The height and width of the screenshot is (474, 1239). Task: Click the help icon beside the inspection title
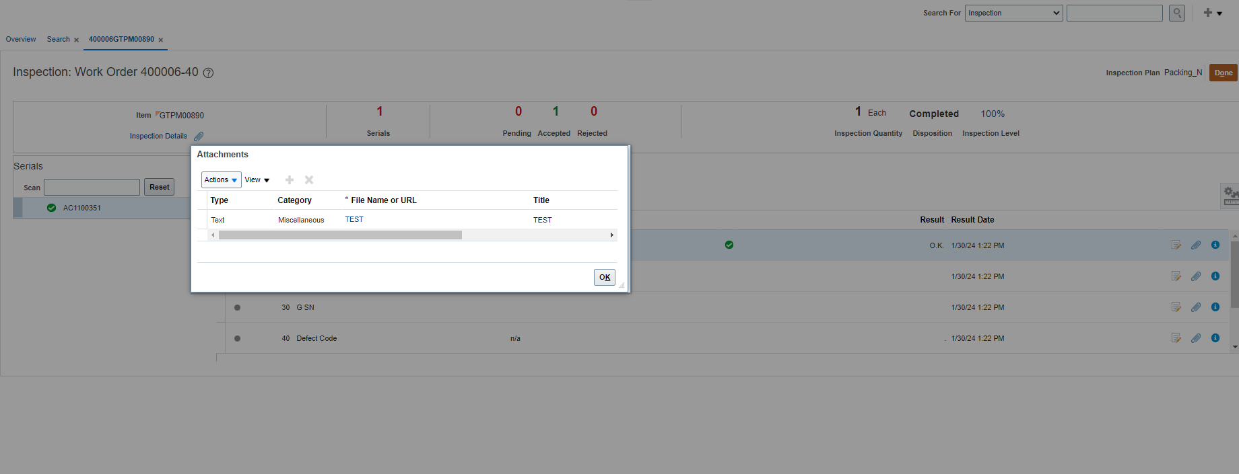(x=208, y=73)
